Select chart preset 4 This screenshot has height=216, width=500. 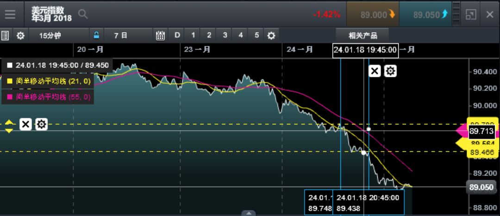click(241, 35)
